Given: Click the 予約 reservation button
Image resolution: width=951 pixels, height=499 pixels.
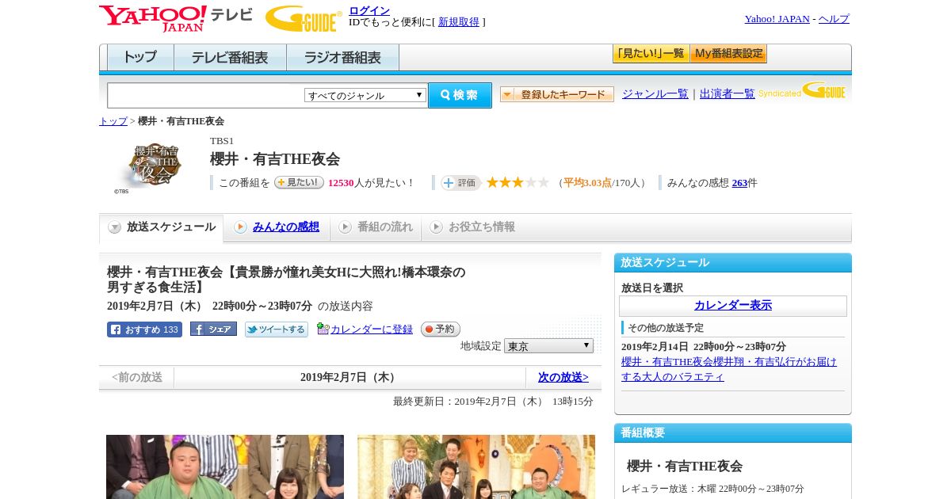Looking at the screenshot, I should [x=440, y=329].
